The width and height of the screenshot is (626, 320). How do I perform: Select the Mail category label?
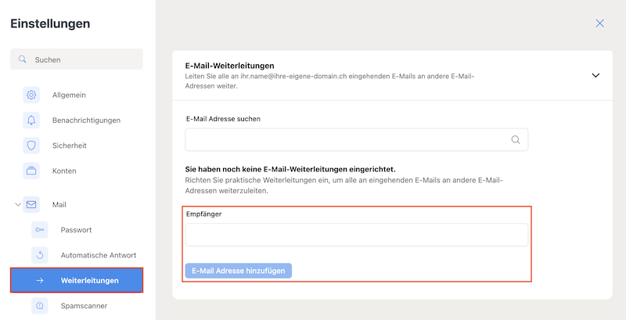click(59, 205)
